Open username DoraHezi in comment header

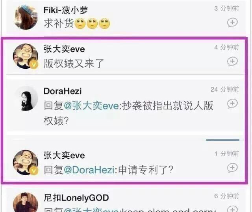tap(63, 91)
